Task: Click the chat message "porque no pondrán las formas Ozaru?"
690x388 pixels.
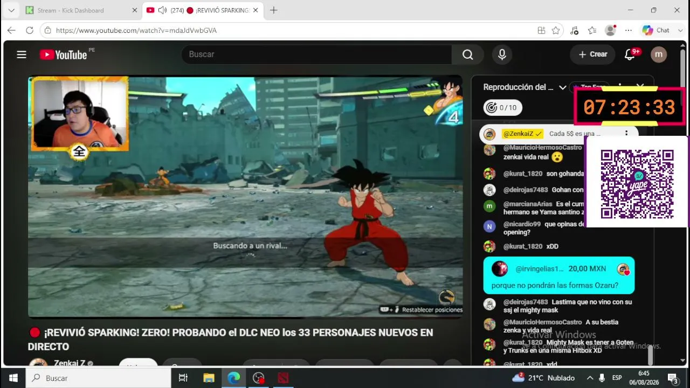Action: (555, 285)
